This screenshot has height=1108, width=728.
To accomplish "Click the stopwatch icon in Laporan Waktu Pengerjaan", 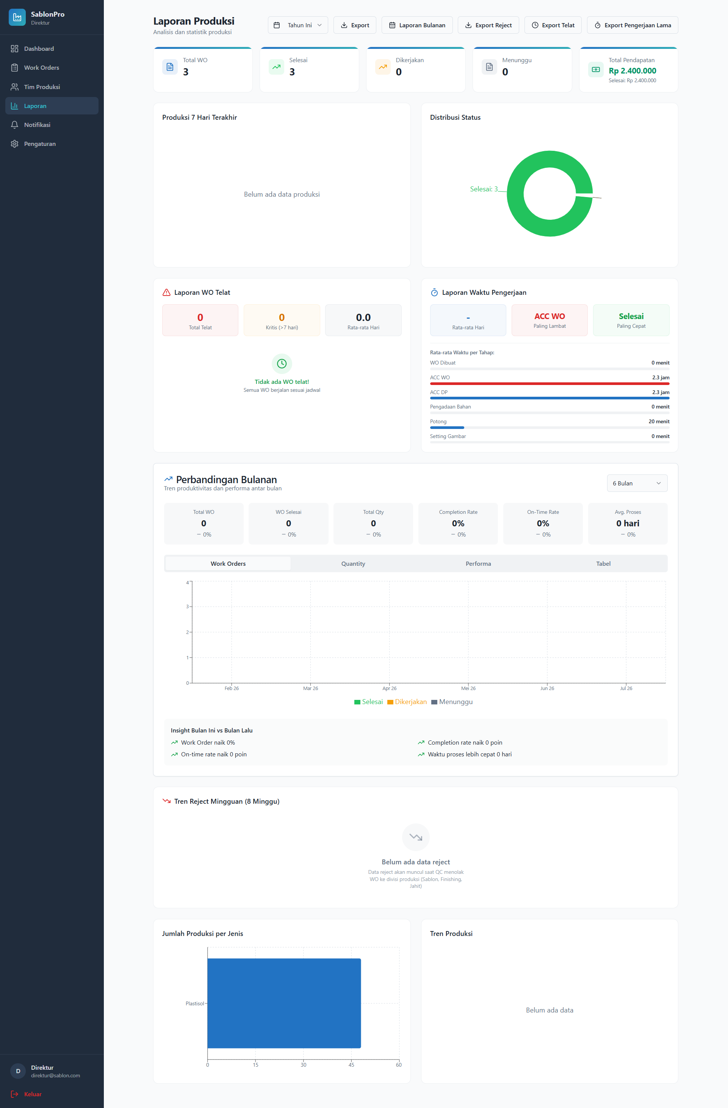I will 434,293.
